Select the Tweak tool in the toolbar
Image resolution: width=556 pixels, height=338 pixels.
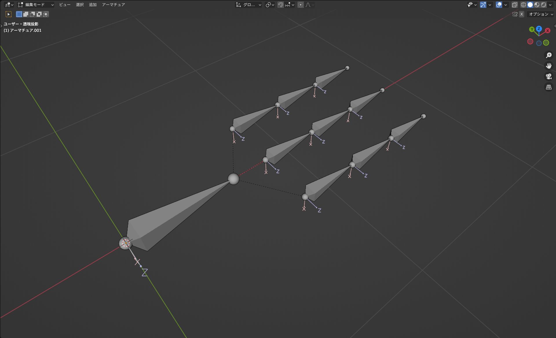pos(9,14)
